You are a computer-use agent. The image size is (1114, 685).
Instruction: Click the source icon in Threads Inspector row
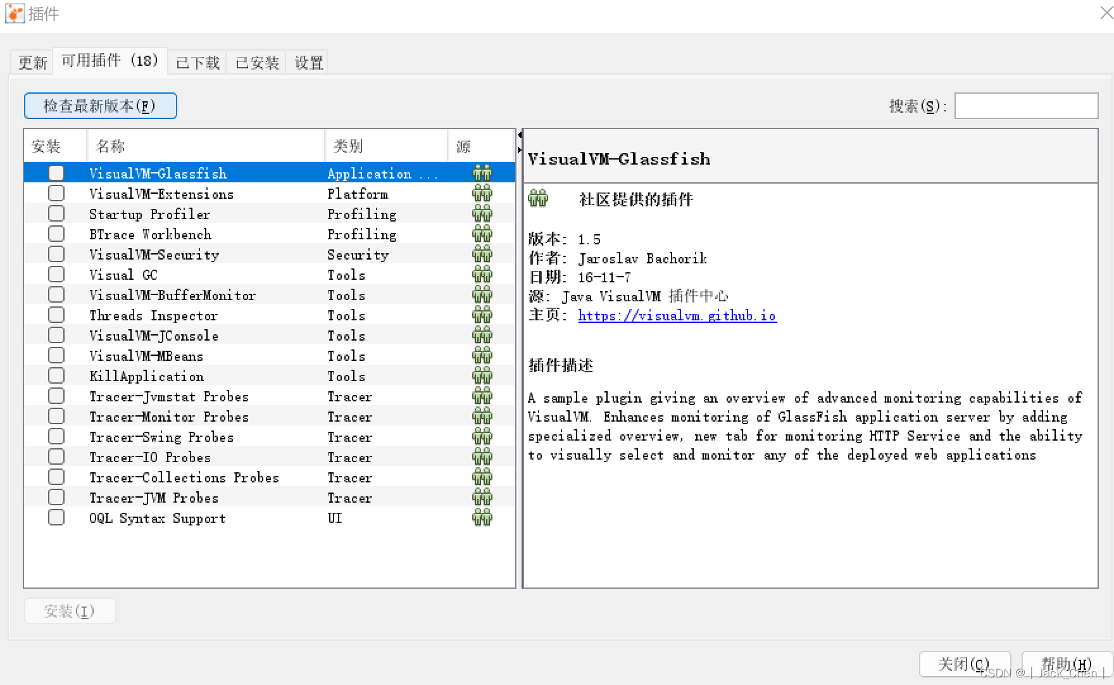click(482, 315)
